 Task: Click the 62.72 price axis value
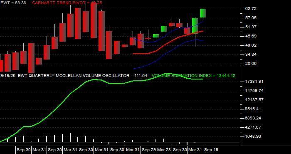point(251,9)
